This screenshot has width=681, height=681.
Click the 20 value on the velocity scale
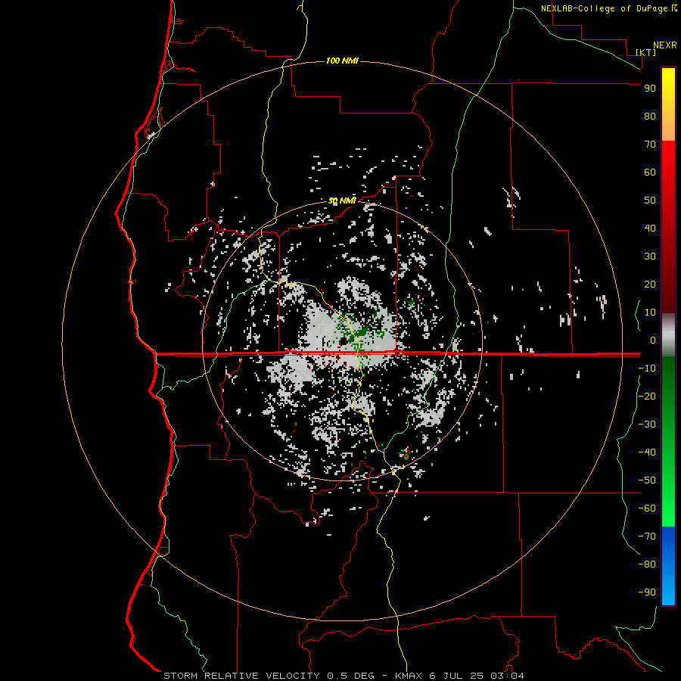coord(650,284)
